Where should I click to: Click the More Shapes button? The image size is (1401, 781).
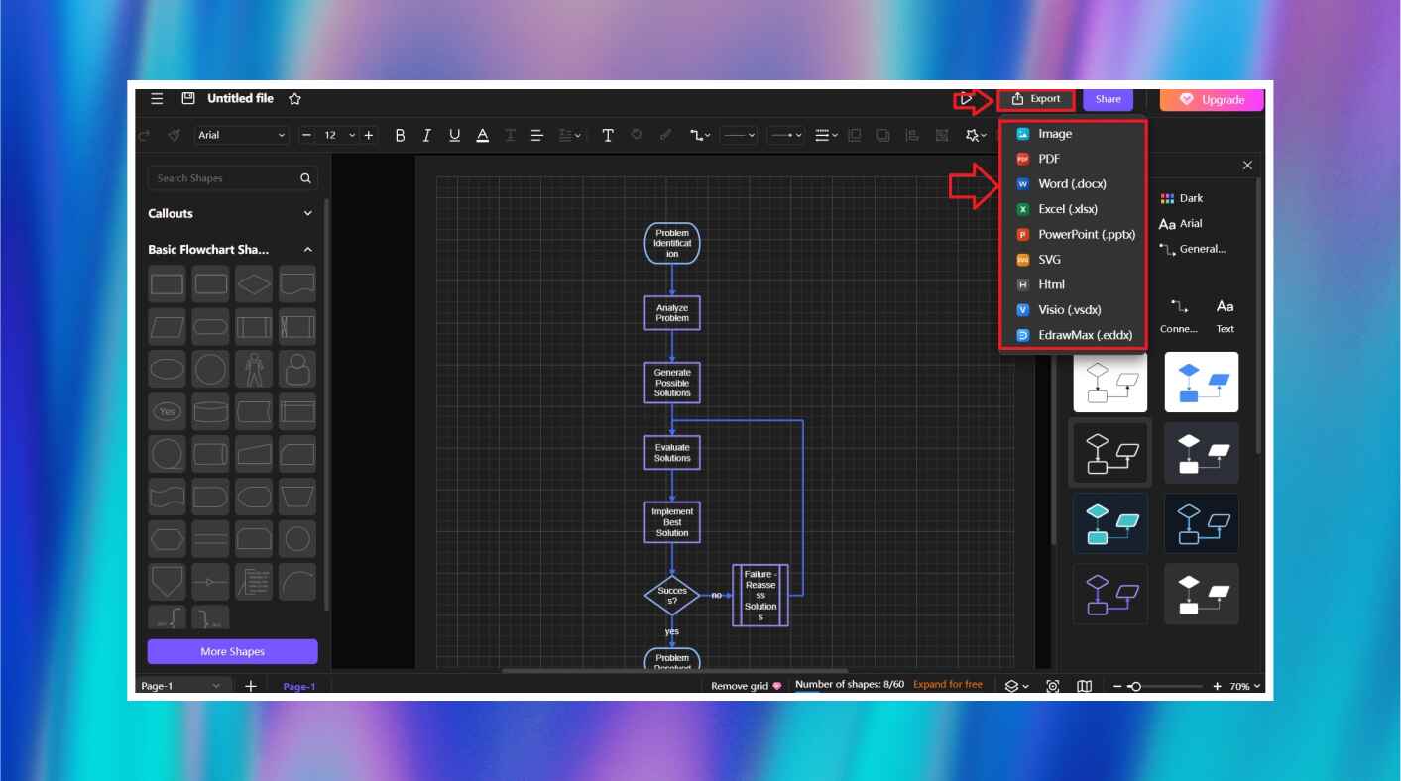tap(232, 651)
